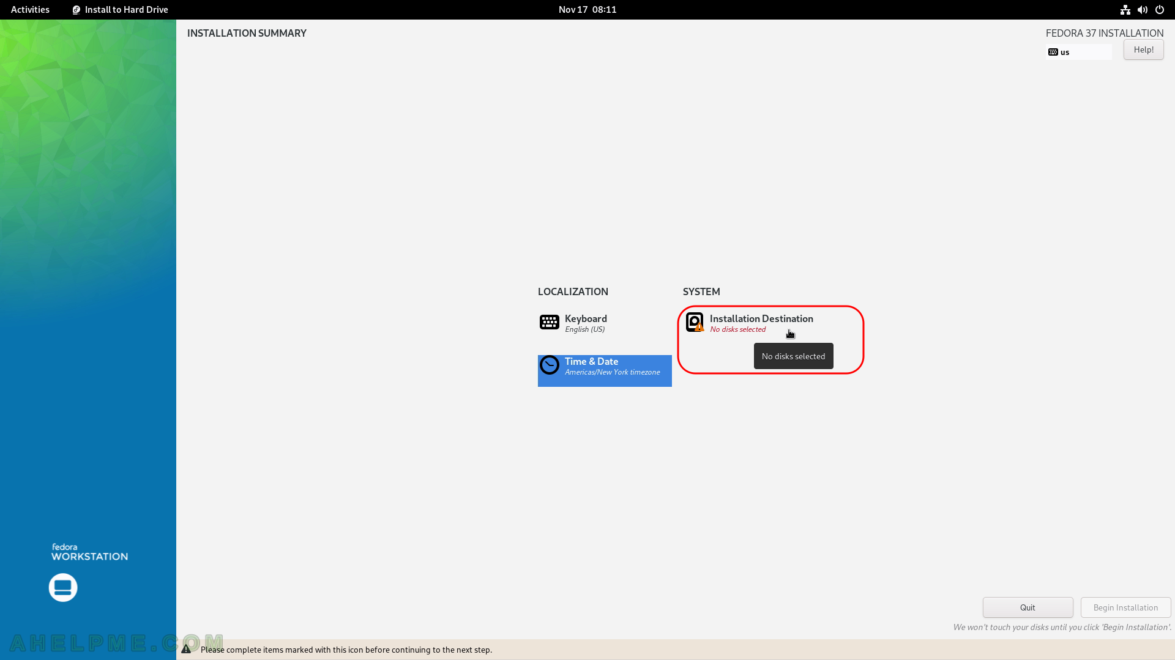The image size is (1175, 660).
Task: Click the keyboard icon beside Keyboard
Action: (549, 322)
